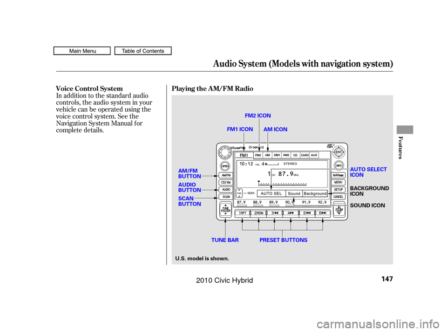Screen dimensions: 447x332
Task: Tap the round OPEN button
Action: (225, 166)
